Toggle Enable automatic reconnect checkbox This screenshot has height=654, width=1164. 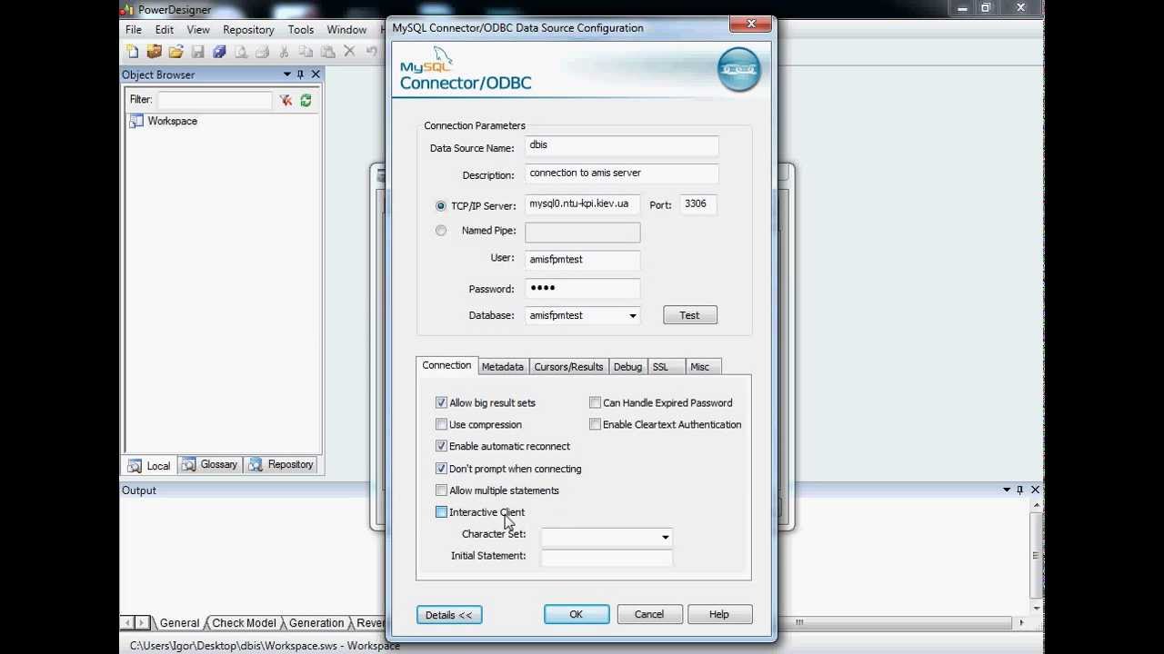(441, 446)
